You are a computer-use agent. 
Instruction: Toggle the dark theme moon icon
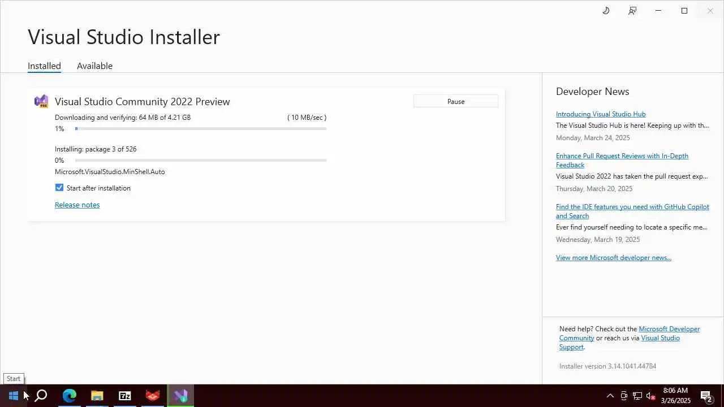tap(606, 11)
